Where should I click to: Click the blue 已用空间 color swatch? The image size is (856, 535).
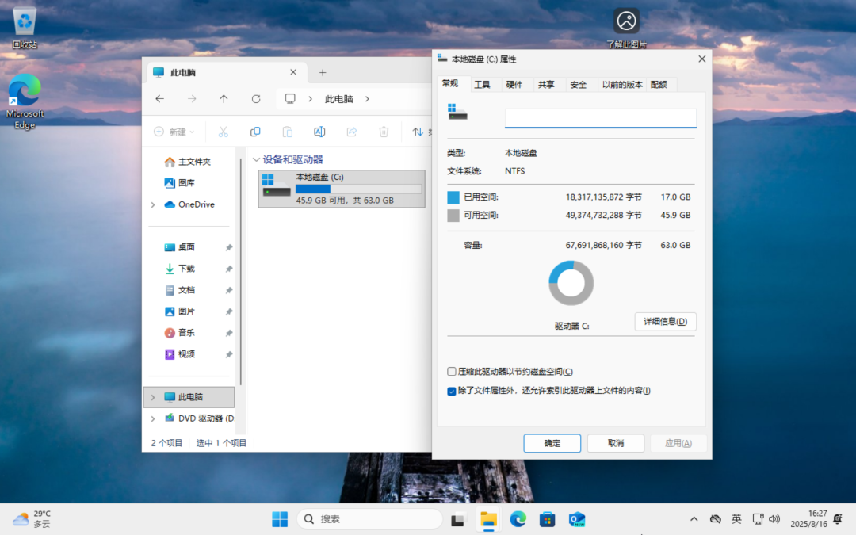pos(453,197)
